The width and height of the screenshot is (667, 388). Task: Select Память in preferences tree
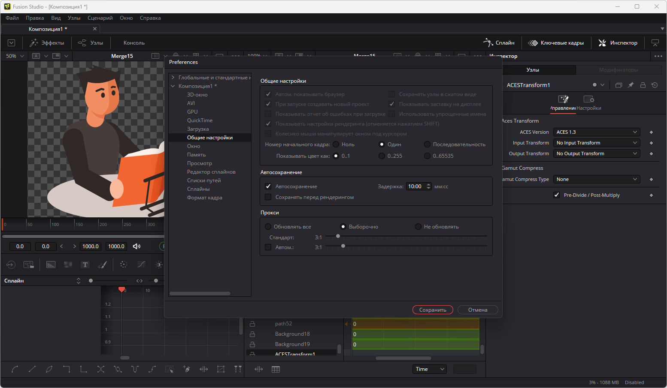point(196,155)
